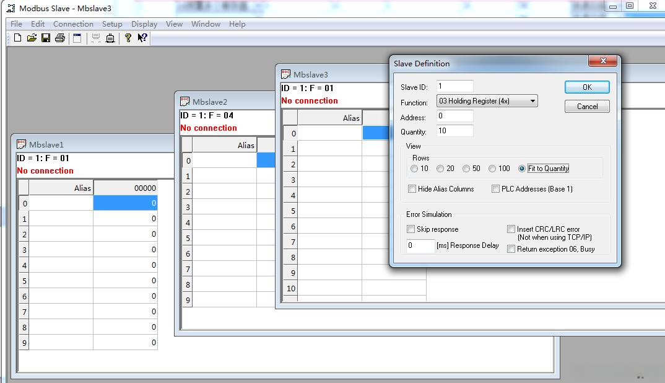Enable Skip response checkbox
665x383 pixels.
[411, 229]
